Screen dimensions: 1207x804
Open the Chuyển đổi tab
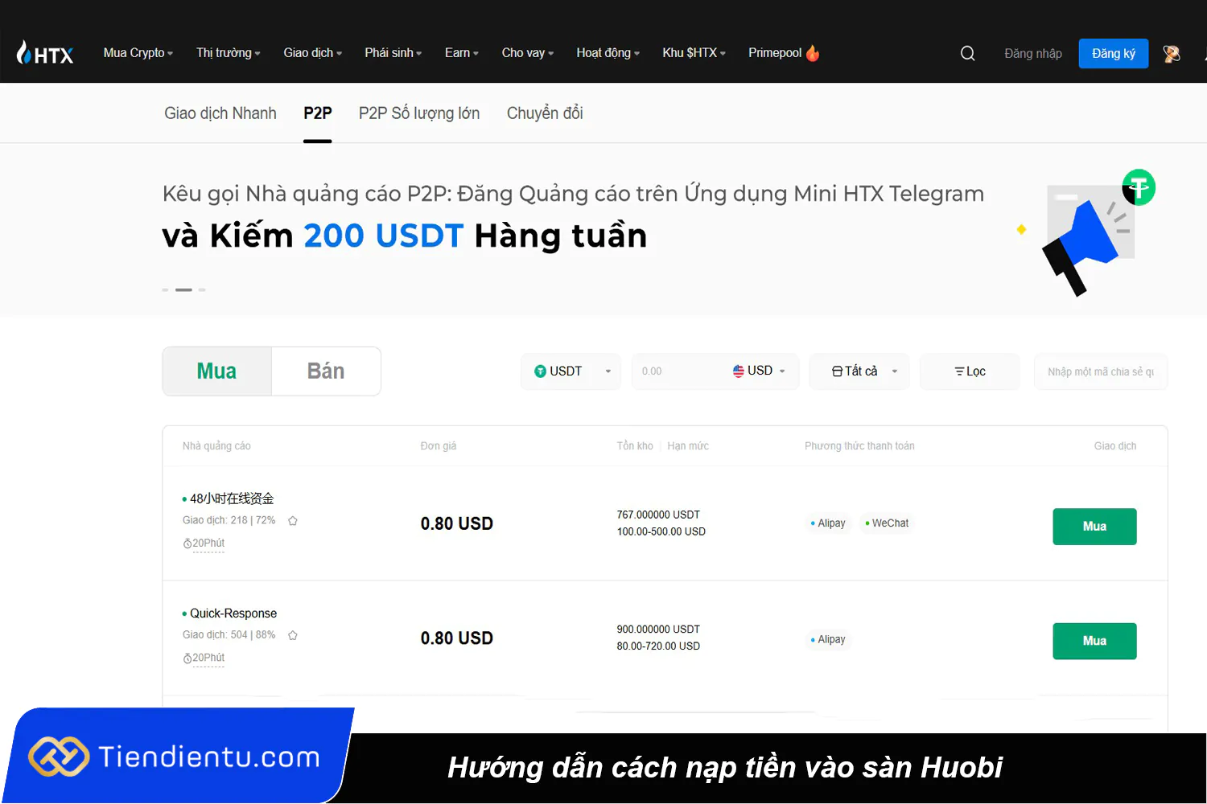(x=545, y=113)
